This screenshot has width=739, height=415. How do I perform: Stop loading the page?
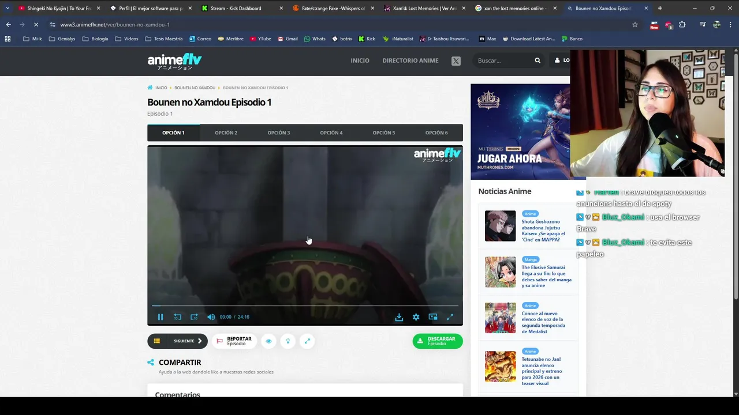pyautogui.click(x=36, y=25)
